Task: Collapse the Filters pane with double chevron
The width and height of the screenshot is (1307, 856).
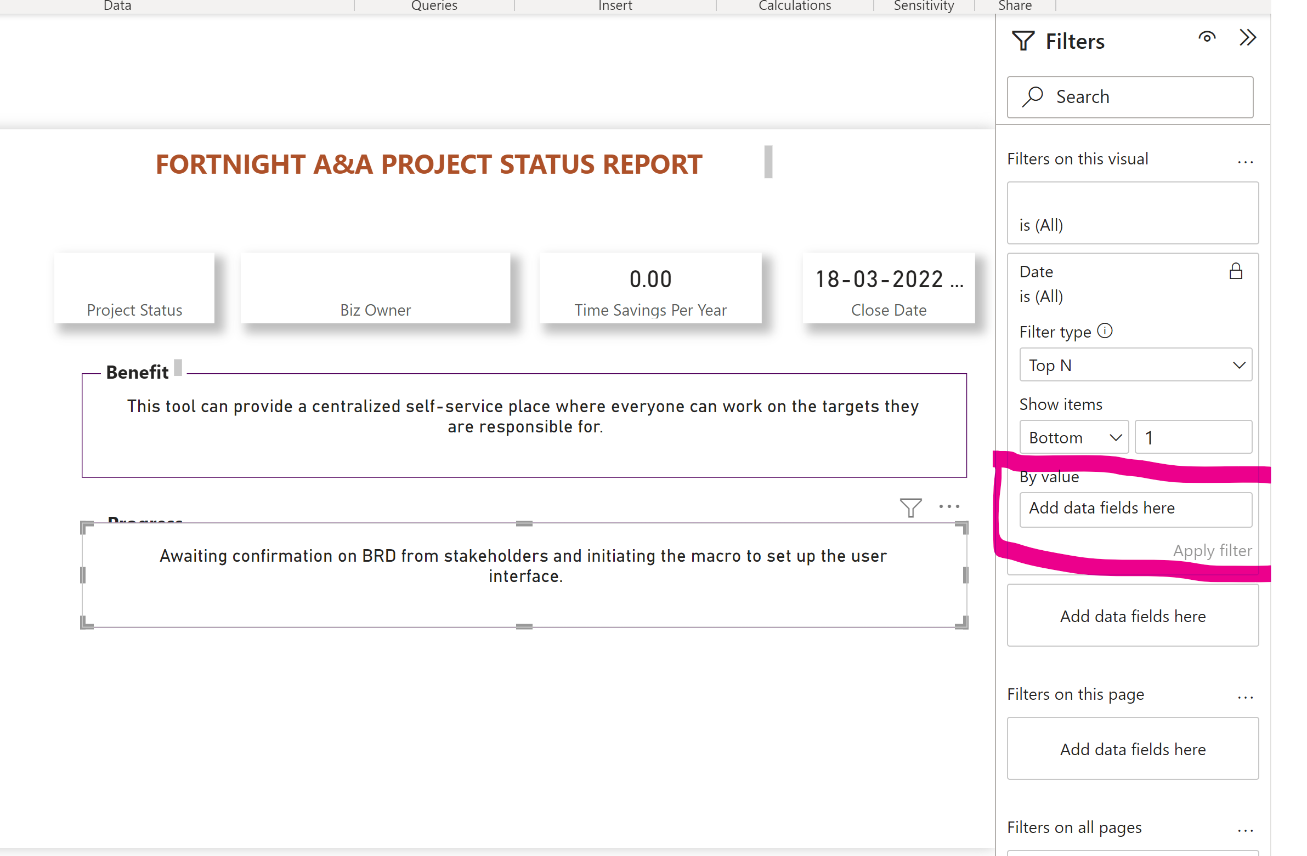Action: point(1247,37)
